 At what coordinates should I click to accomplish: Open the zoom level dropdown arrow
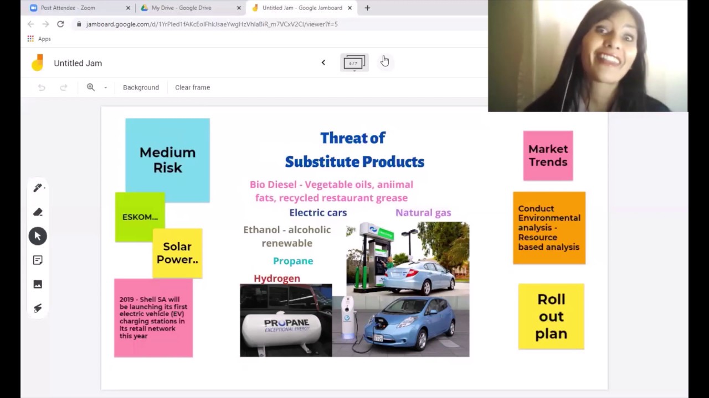(105, 87)
